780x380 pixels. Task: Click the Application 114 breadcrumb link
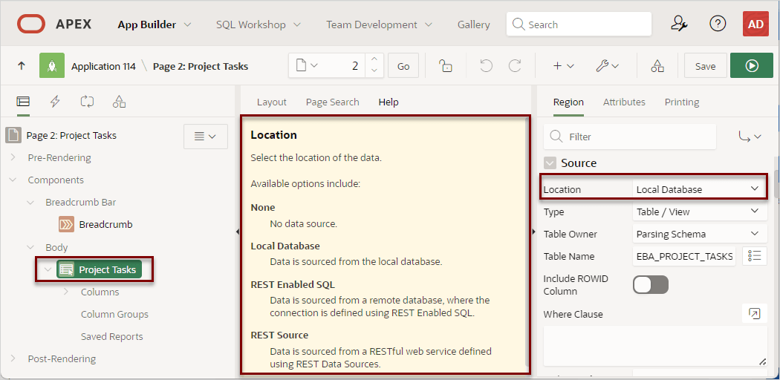103,66
